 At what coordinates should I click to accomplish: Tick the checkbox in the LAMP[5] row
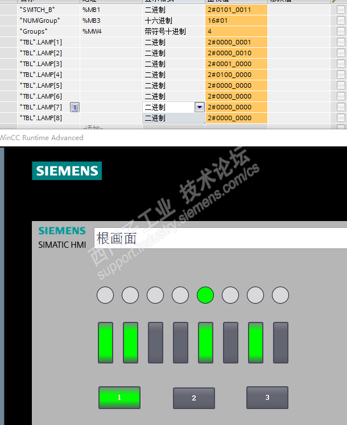[x=341, y=85]
